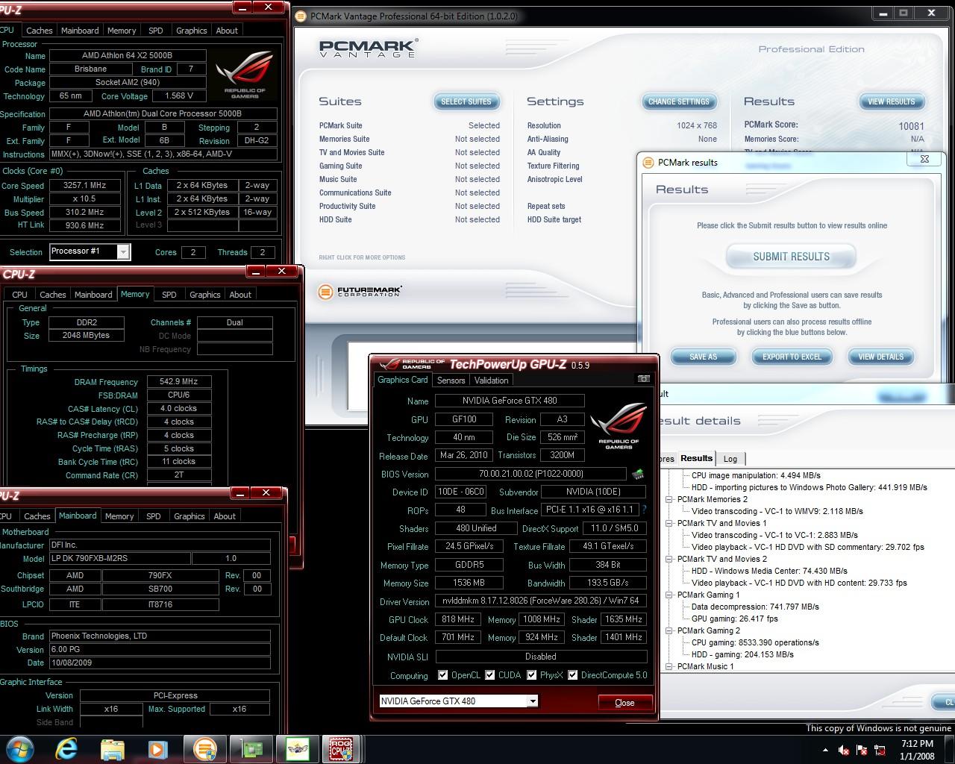Open Graphics tab in the Mainboard CPU-Z window
This screenshot has width=955, height=764.
click(190, 516)
